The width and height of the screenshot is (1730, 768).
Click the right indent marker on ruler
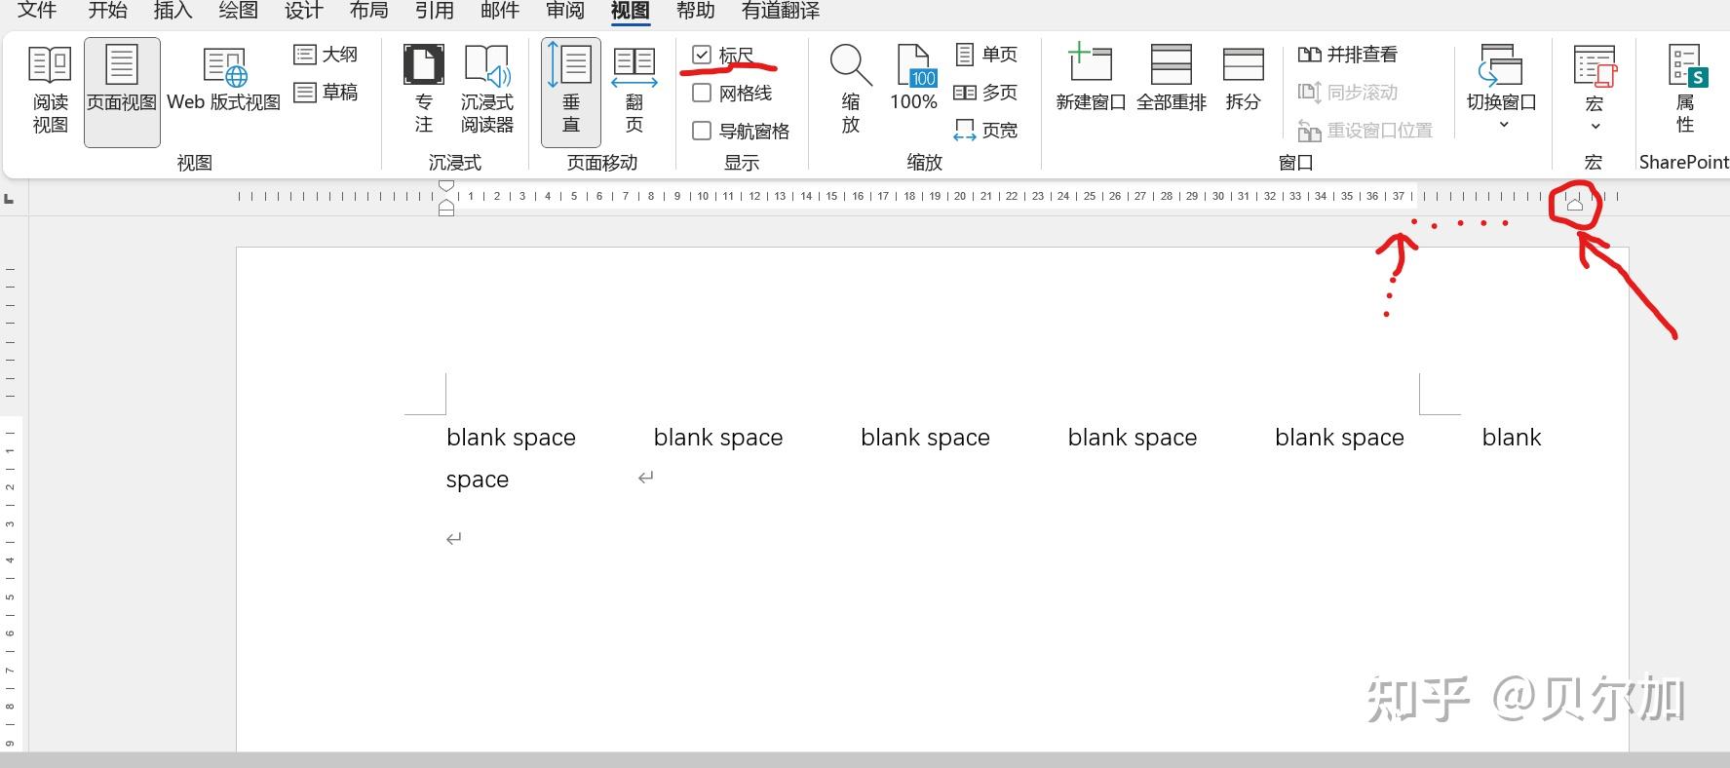pos(1575,205)
